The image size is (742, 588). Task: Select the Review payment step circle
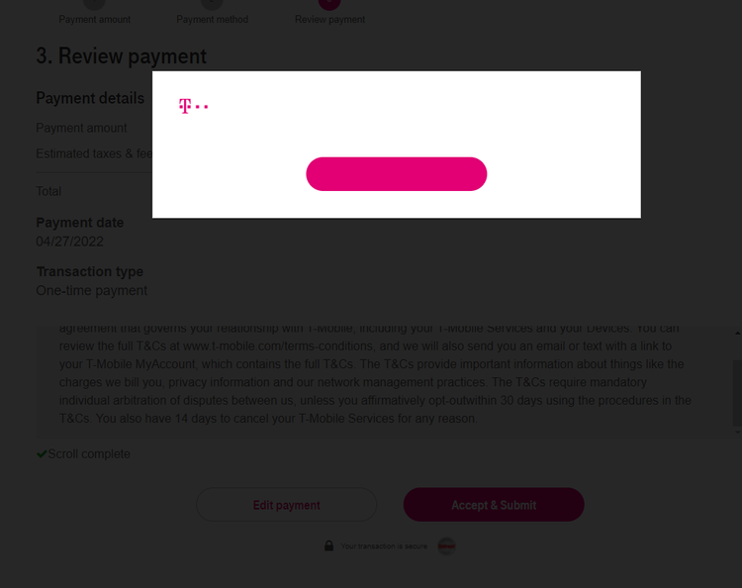(x=329, y=2)
